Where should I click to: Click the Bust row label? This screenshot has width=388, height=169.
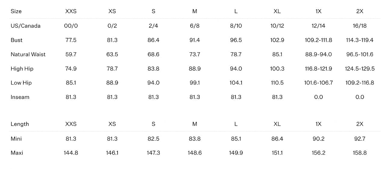[17, 40]
